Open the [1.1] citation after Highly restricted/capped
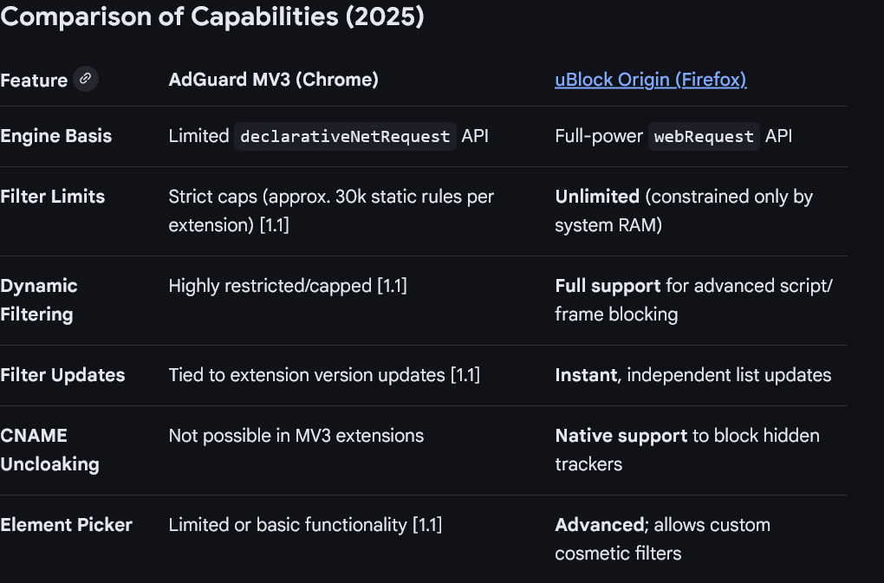 pos(391,285)
